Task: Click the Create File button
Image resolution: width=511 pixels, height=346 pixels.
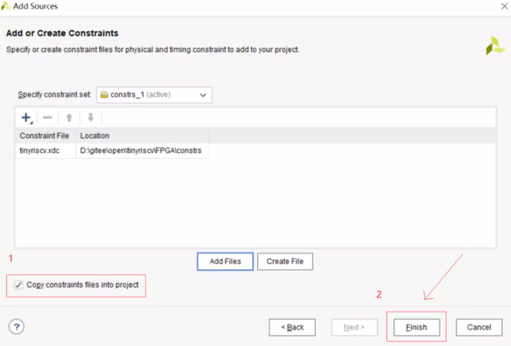Action: (x=285, y=261)
